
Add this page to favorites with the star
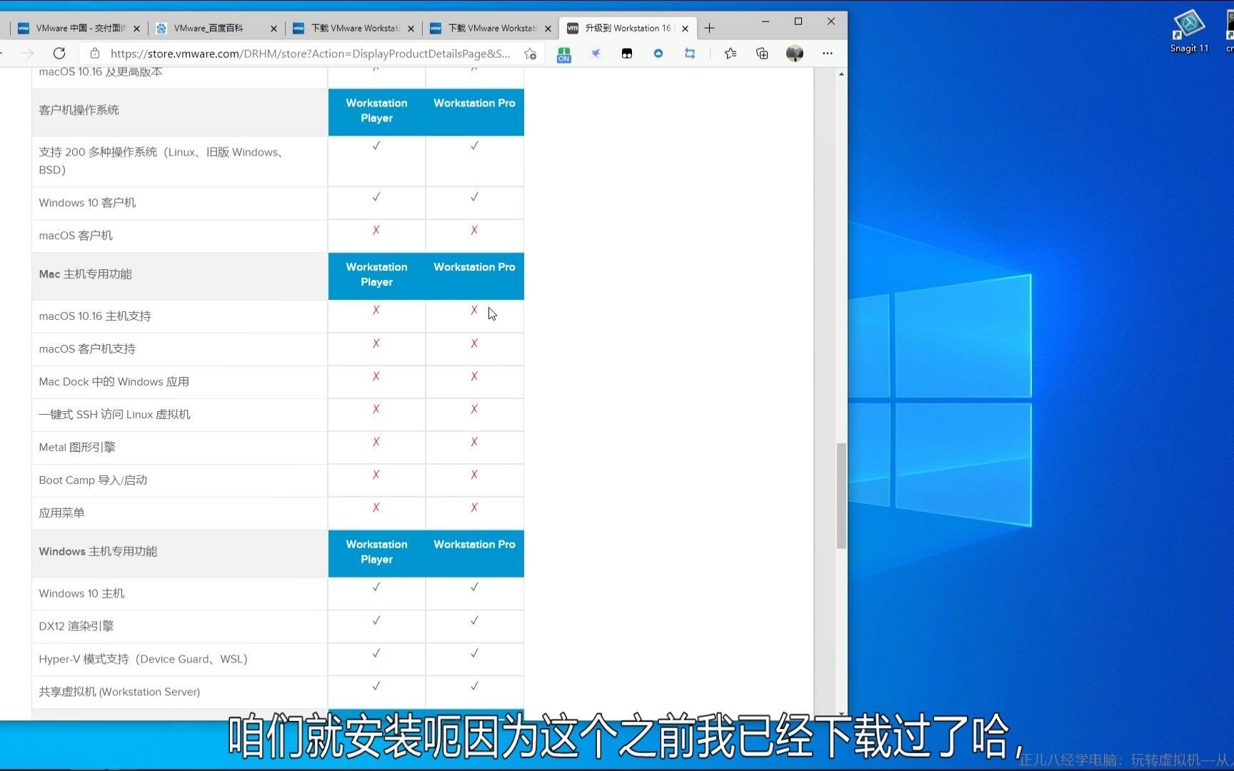pos(530,54)
